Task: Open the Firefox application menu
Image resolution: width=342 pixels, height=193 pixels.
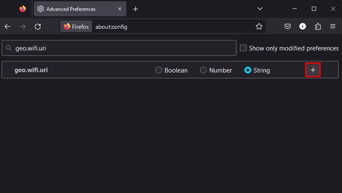Action: 333,27
